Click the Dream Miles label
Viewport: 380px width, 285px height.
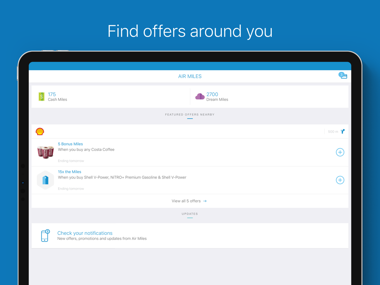pos(217,99)
